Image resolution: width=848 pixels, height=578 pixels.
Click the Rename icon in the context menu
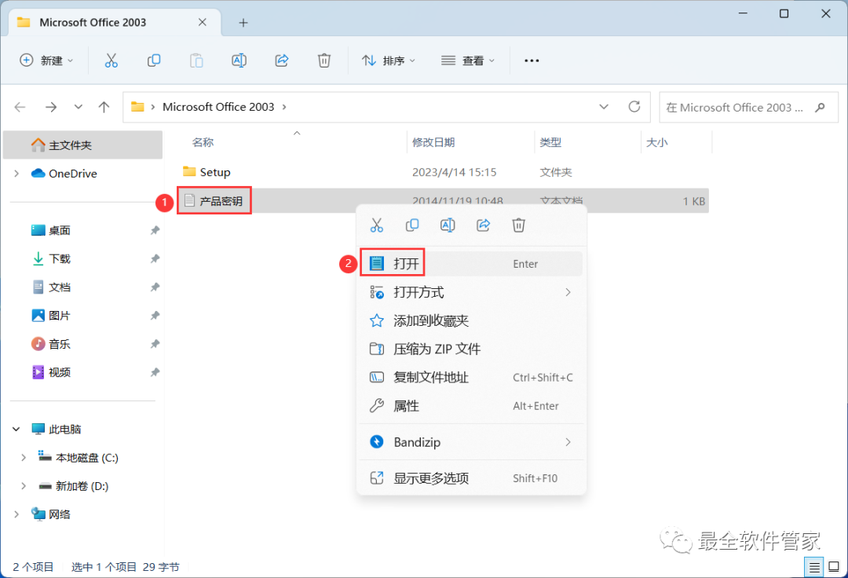click(x=448, y=225)
